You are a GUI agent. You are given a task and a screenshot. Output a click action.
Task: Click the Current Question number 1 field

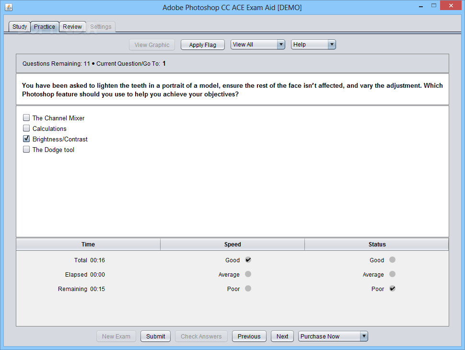(x=164, y=63)
